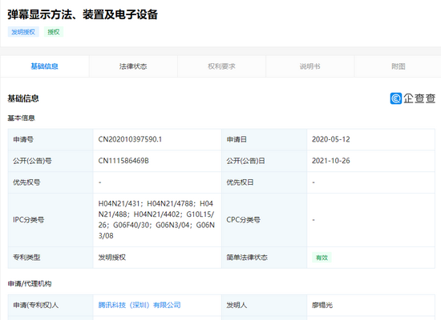Screen dimensions: 441x320
Task: Select the 说明书 tab
Action: tap(310, 66)
